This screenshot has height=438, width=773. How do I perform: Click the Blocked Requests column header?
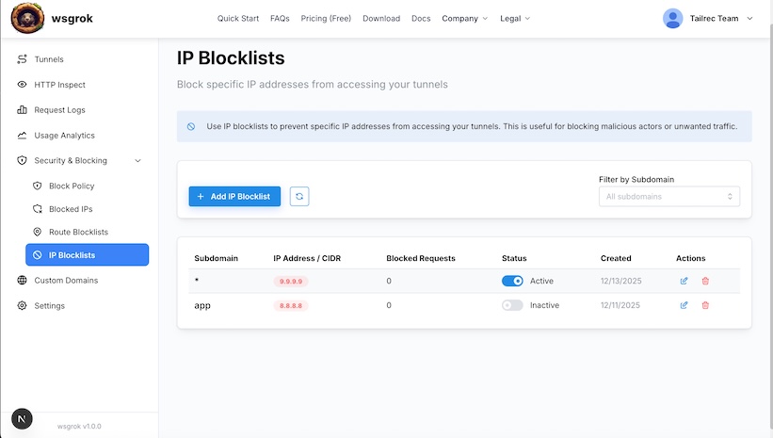(x=421, y=258)
